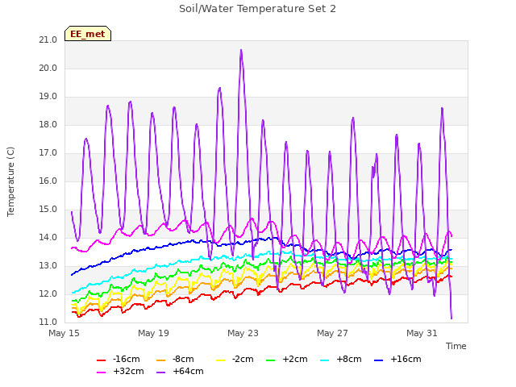Click the orange -8cm legend swatch
Image resolution: width=516 pixels, height=387 pixels.
click(161, 360)
